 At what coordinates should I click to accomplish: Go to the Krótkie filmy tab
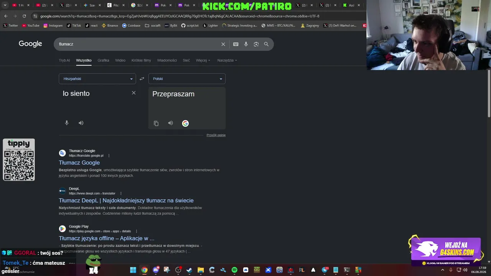point(141,60)
